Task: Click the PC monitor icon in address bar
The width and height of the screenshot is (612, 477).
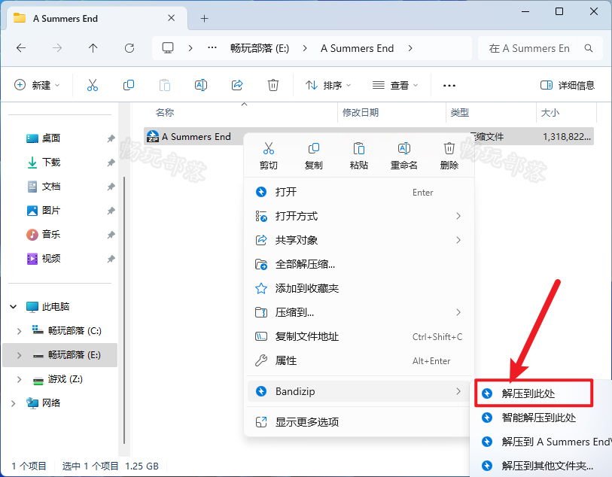Action: point(168,48)
